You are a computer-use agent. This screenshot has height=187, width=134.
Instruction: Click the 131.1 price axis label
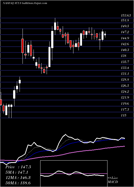click(125, 74)
